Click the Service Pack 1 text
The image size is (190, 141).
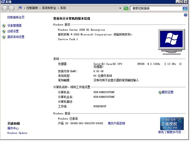coord(68,39)
